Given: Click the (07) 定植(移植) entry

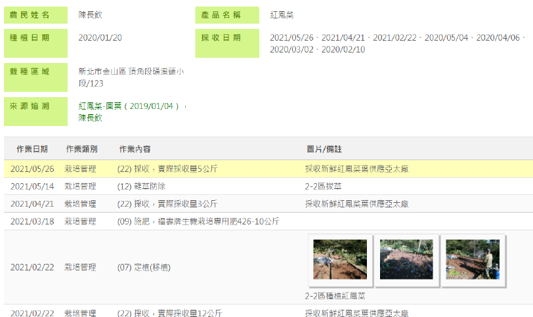Looking at the screenshot, I should pos(144,267).
